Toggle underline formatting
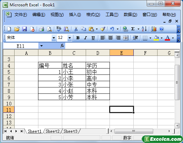Screen dimensions: 183x143 coord(93,38)
